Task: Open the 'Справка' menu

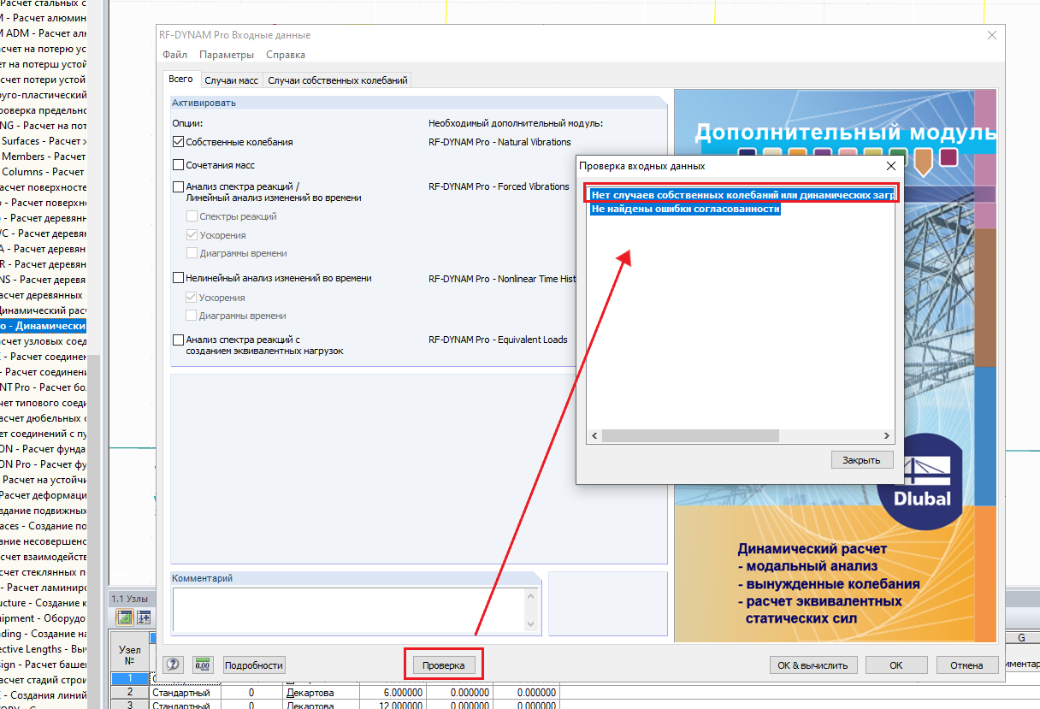Action: [x=286, y=55]
